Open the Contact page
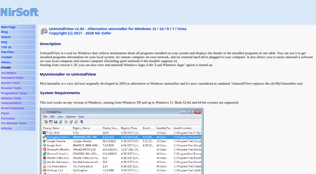The image size is (316, 174). 6,57
